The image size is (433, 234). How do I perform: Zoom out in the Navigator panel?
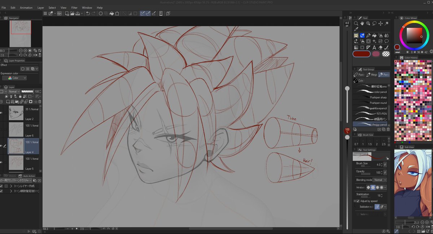[21, 50]
